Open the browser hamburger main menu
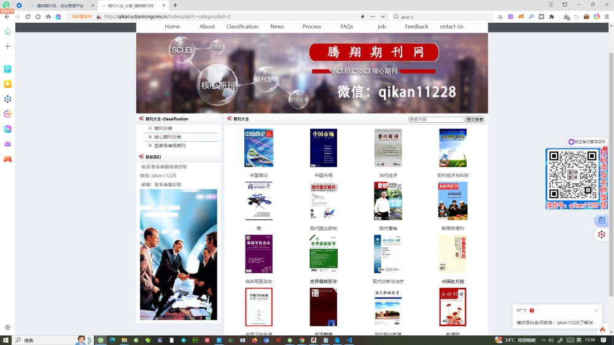The height and width of the screenshot is (345, 614). pyautogui.click(x=607, y=17)
